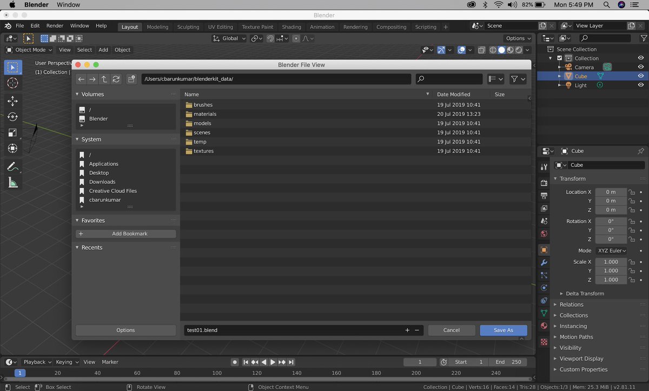Select the materials folder
Screen dimensions: 649x391
(x=205, y=114)
